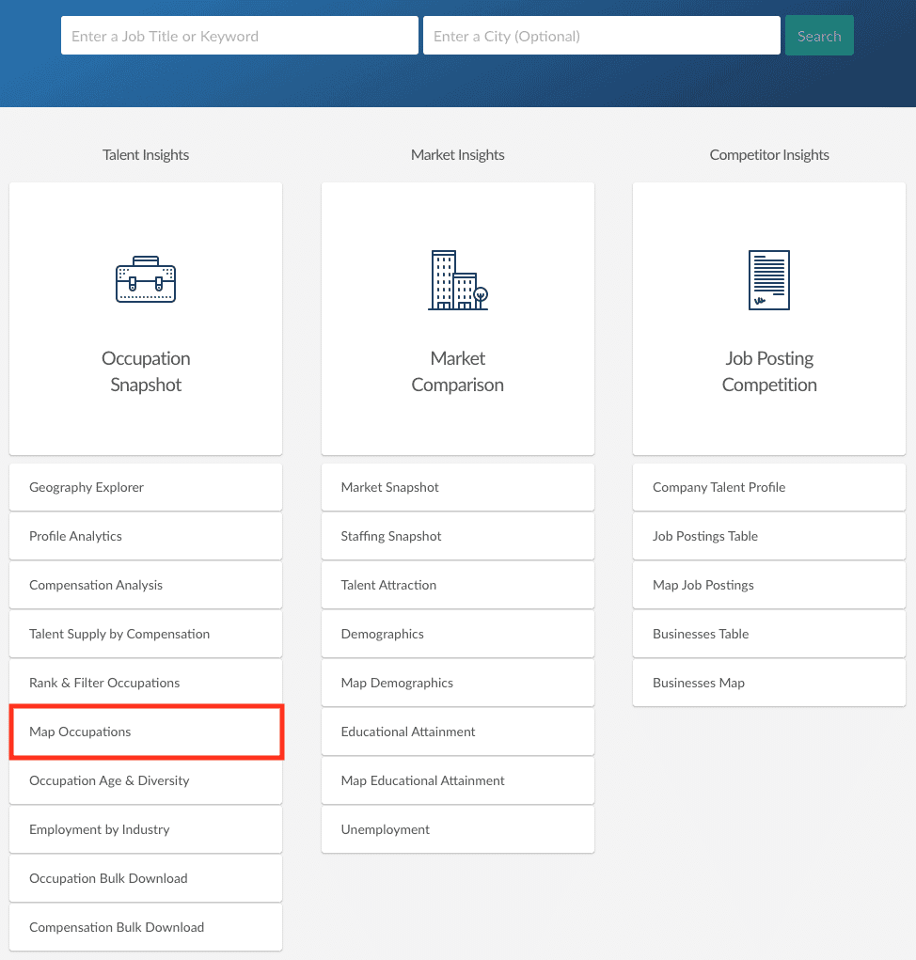Open Occupation Bulk Download

pyautogui.click(x=146, y=878)
